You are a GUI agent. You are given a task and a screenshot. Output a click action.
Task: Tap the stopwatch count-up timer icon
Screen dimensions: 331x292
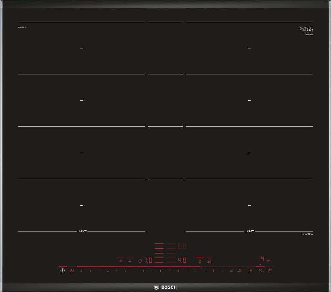tap(270, 270)
